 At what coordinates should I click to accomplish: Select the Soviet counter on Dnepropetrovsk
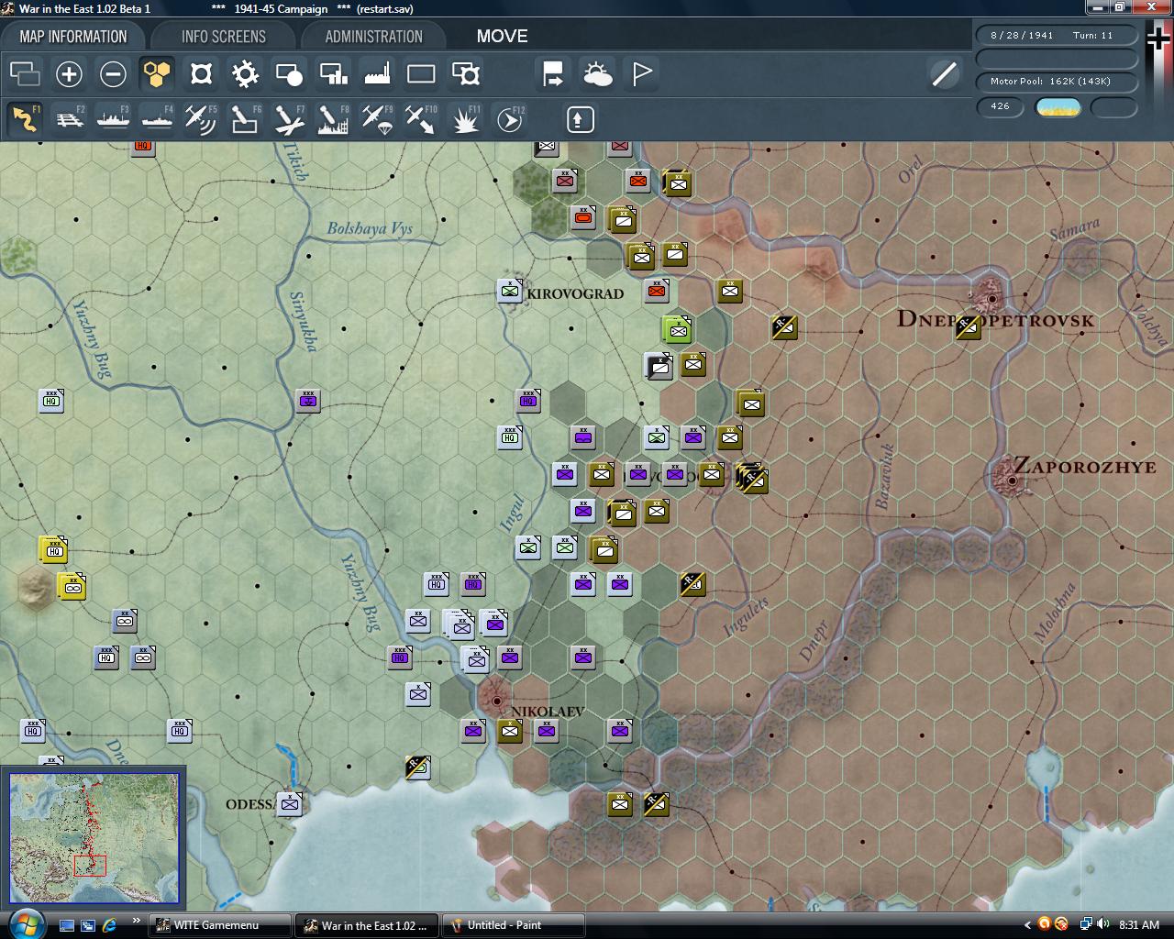pyautogui.click(x=968, y=326)
